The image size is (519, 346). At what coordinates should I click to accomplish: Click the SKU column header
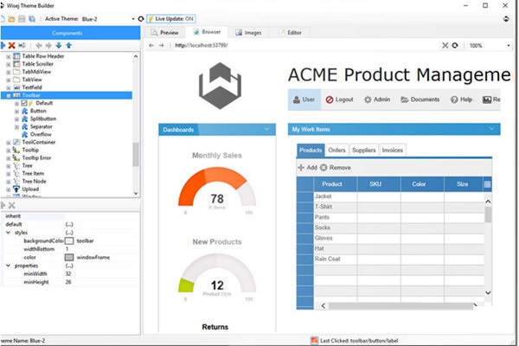[x=379, y=184]
